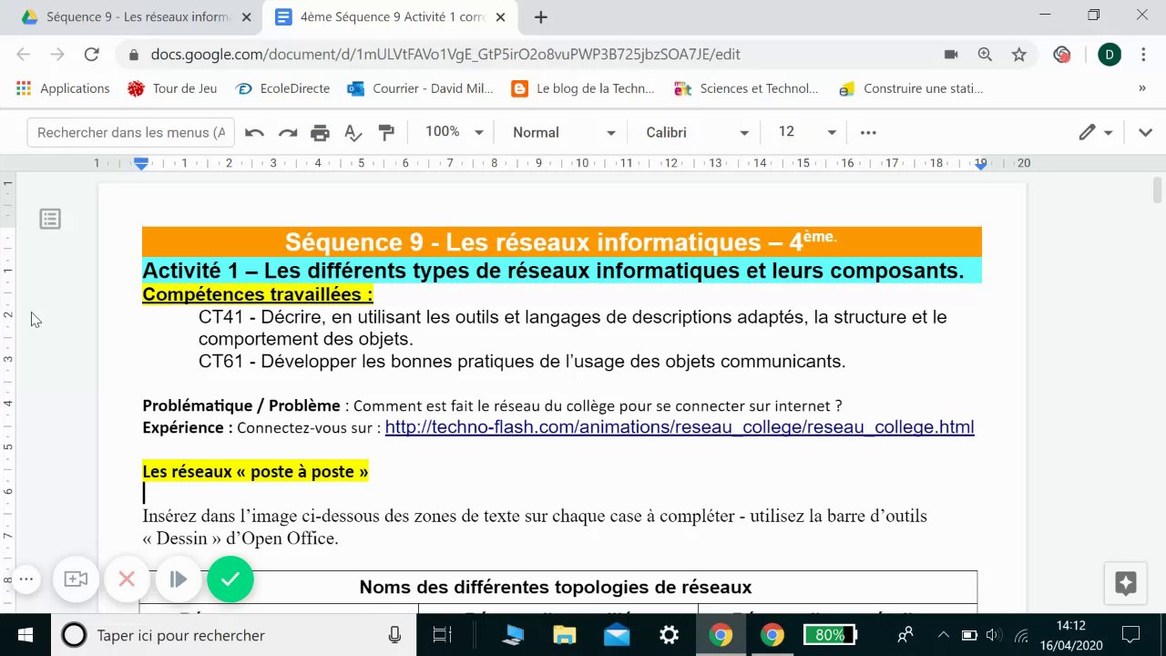Open the Courrier - David Mil... bookmark

click(421, 88)
